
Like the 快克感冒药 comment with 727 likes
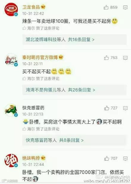point(107,108)
